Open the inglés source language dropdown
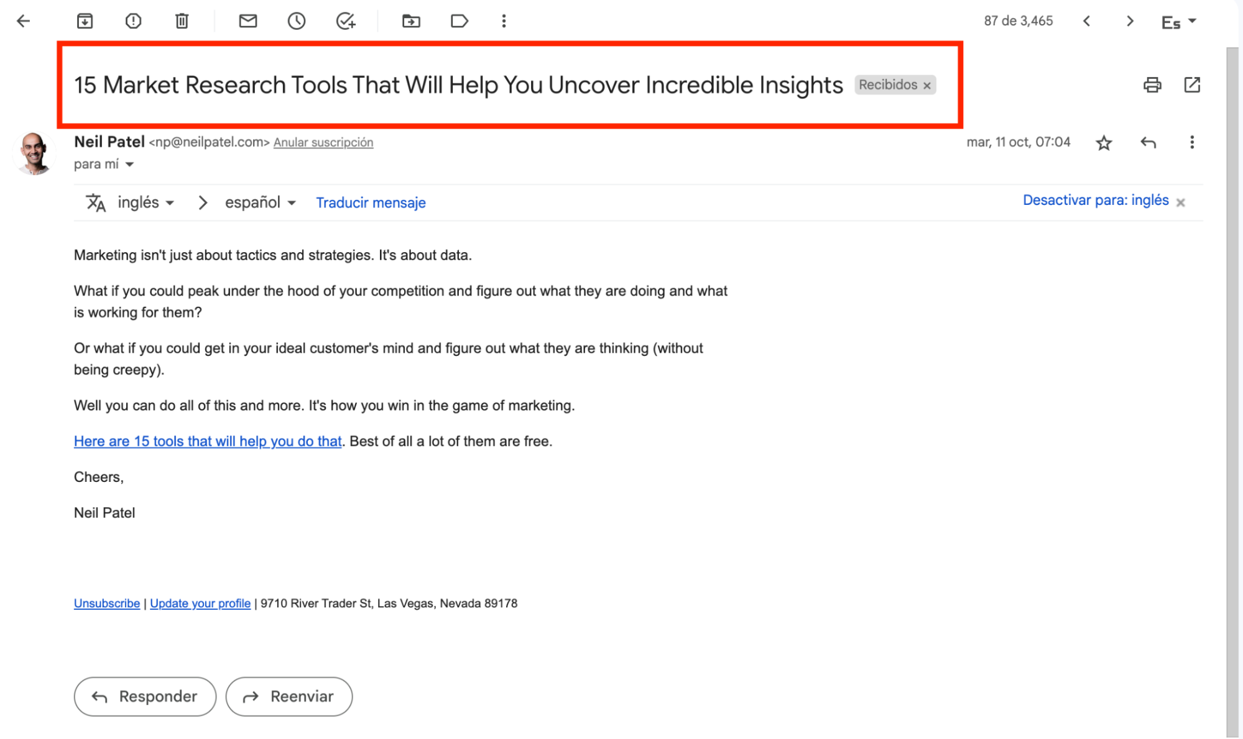Viewport: 1243px width, 739px height. 146,202
